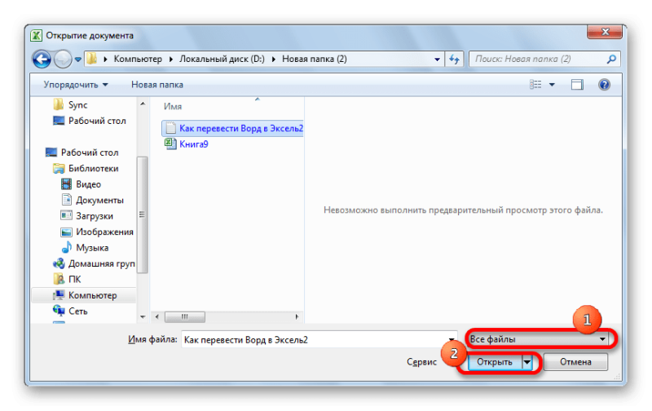This screenshot has width=652, height=411.
Task: Click the blue help question mark icon
Action: (x=604, y=85)
